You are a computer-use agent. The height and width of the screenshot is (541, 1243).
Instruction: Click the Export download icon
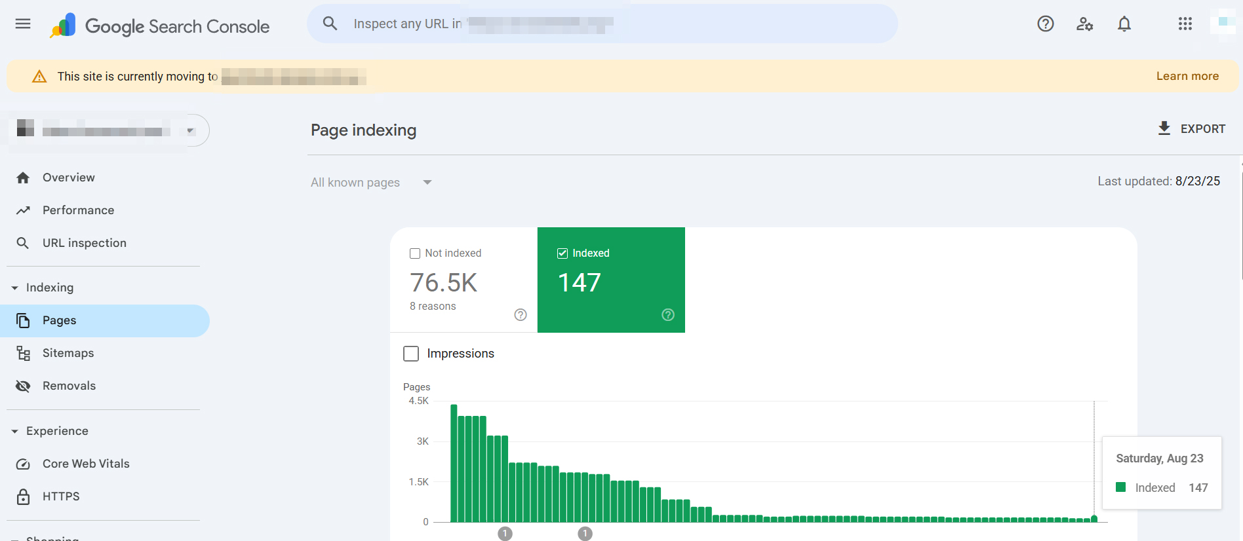coord(1164,128)
